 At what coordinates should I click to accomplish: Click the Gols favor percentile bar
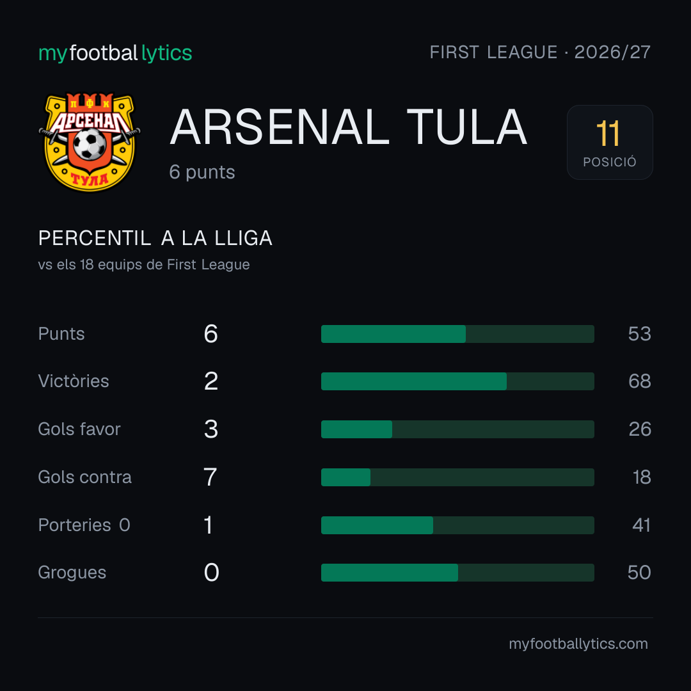pos(457,429)
